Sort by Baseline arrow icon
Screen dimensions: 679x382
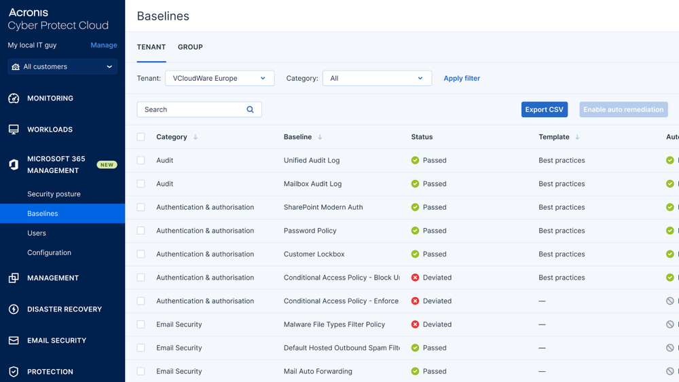pyautogui.click(x=320, y=137)
